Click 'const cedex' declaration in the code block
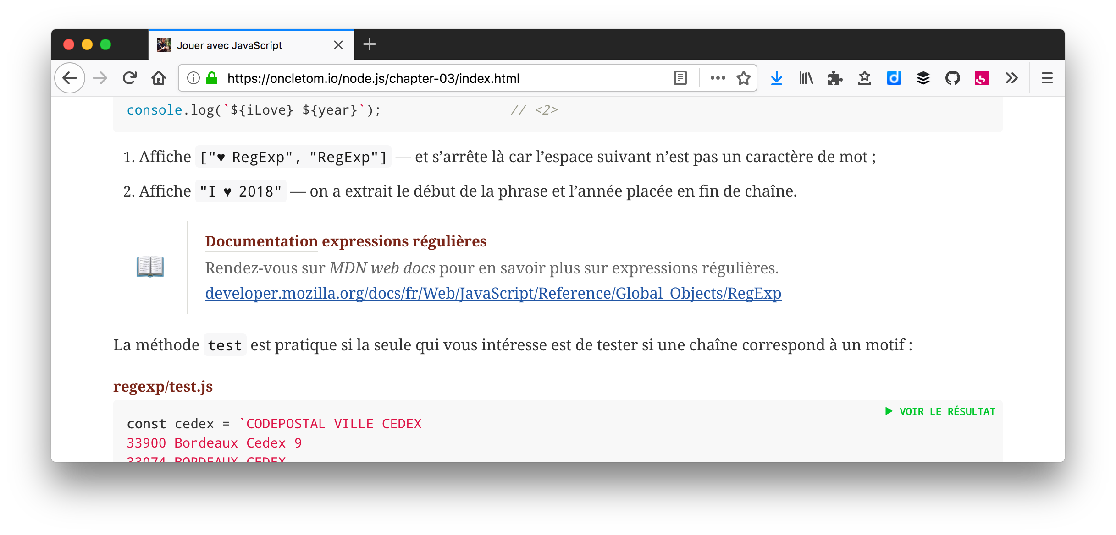 pyautogui.click(x=170, y=424)
